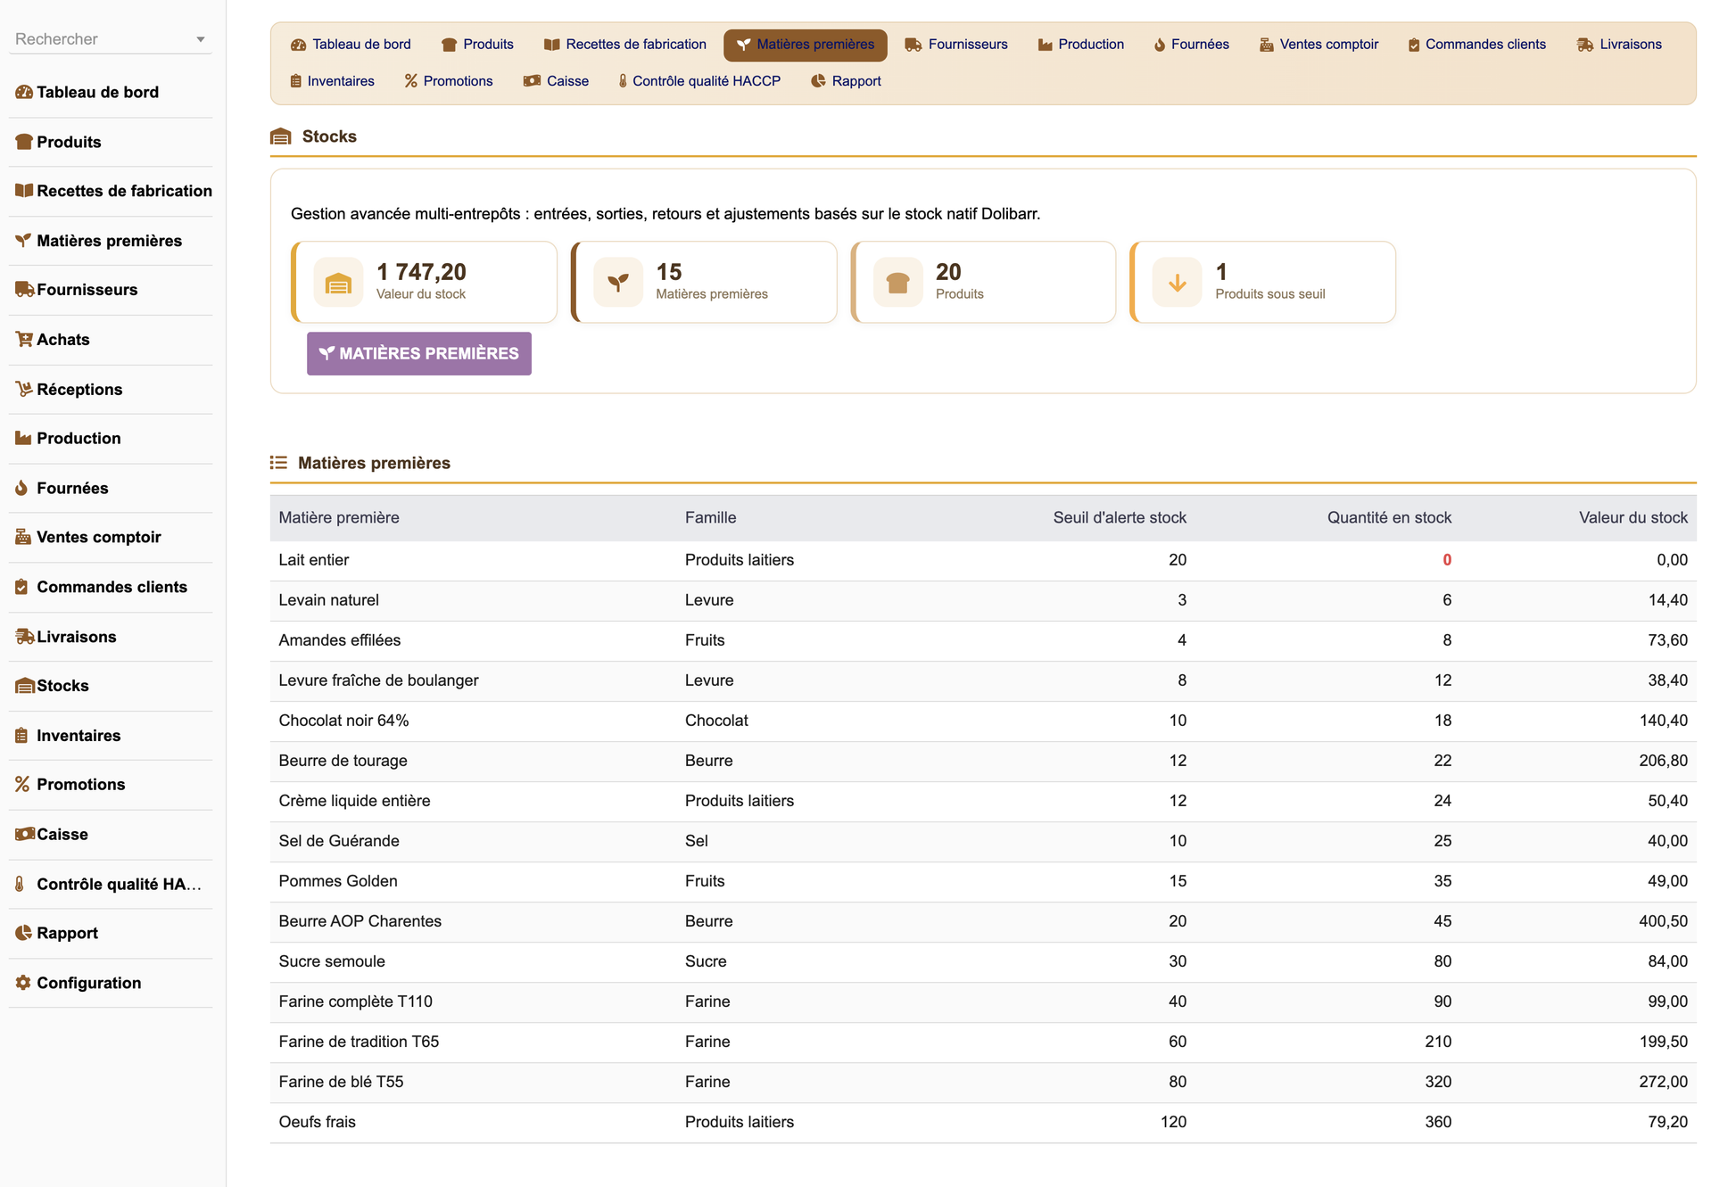Click Amandes effilées material name
The width and height of the screenshot is (1736, 1187).
tap(340, 640)
